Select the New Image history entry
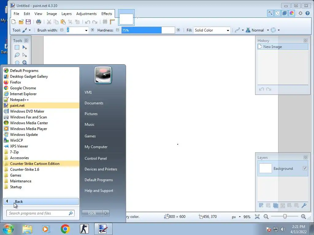 (x=283, y=47)
